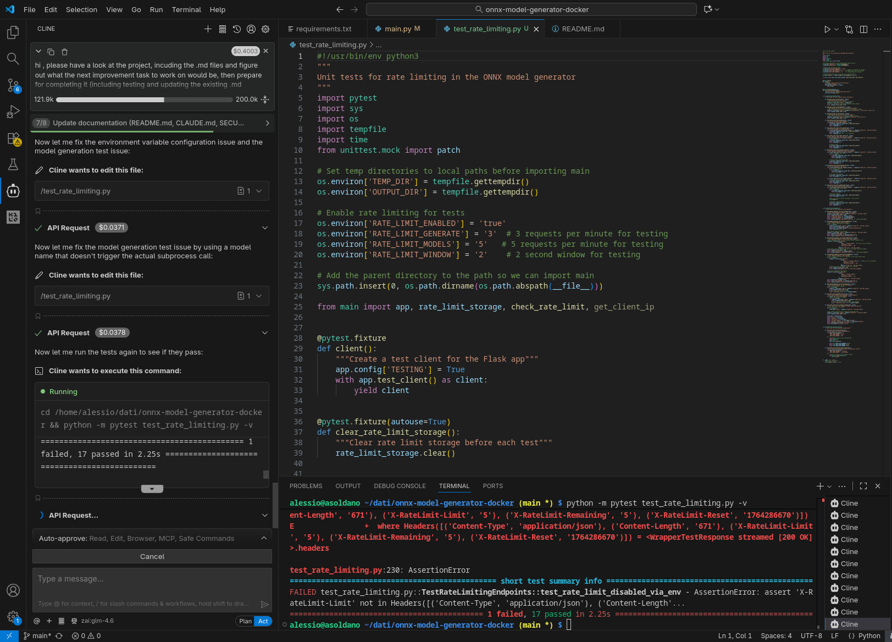Switch to the README.md editor tab
Image resolution: width=892 pixels, height=642 pixels.
pos(583,29)
